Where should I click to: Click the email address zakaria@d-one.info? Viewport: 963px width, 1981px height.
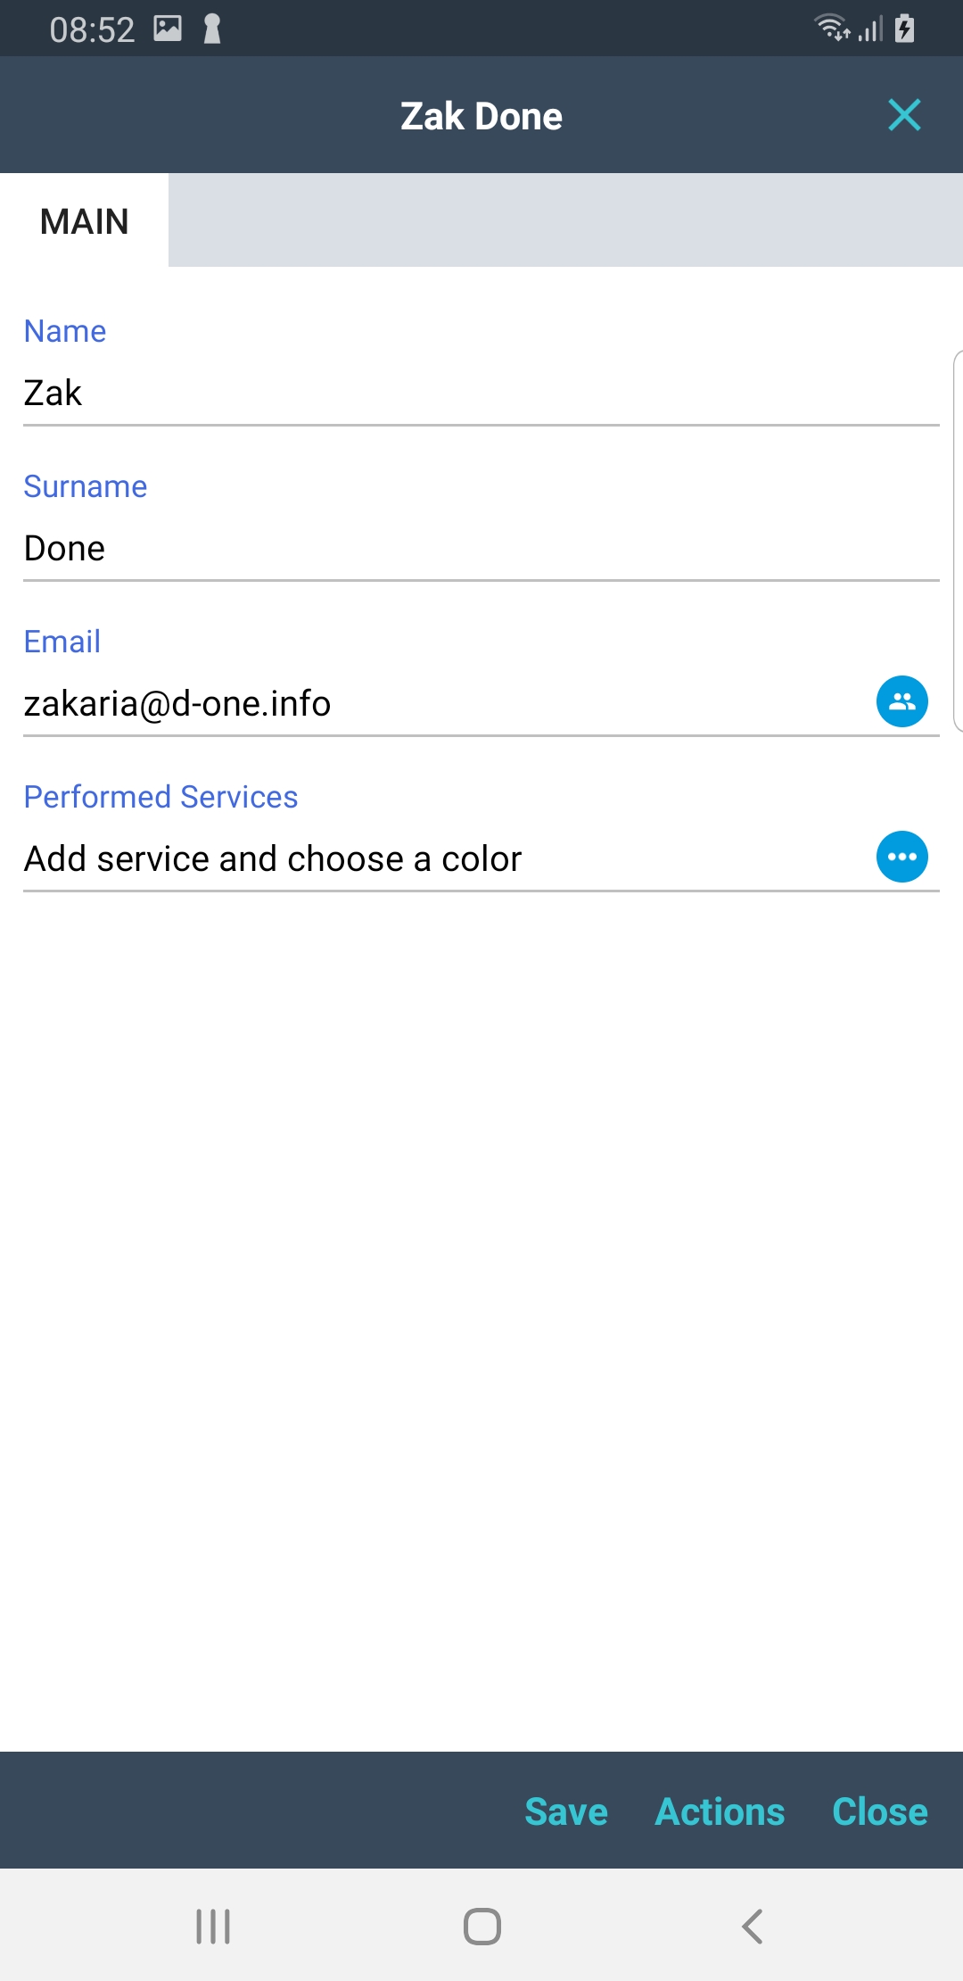[178, 704]
